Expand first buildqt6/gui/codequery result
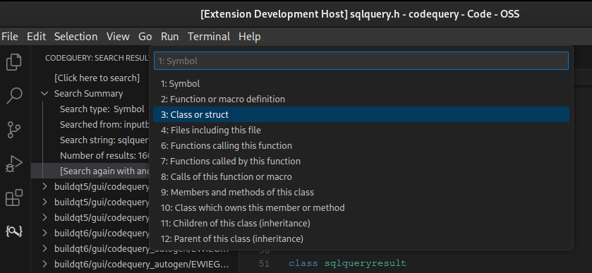The height and width of the screenshot is (273, 592). click(44, 233)
